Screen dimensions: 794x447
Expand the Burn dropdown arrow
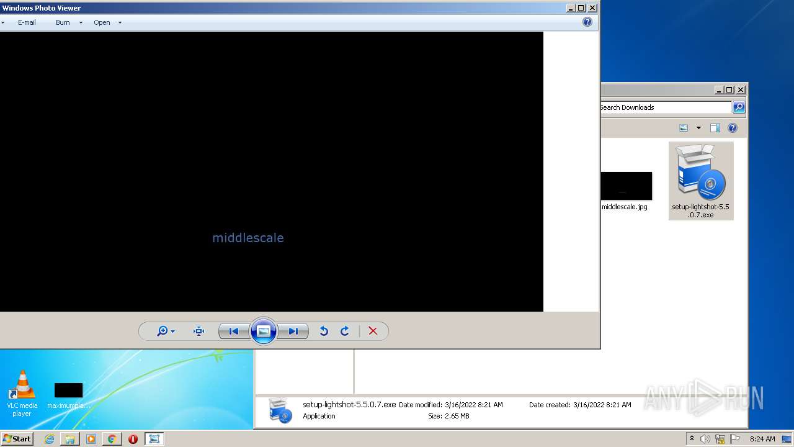point(81,22)
